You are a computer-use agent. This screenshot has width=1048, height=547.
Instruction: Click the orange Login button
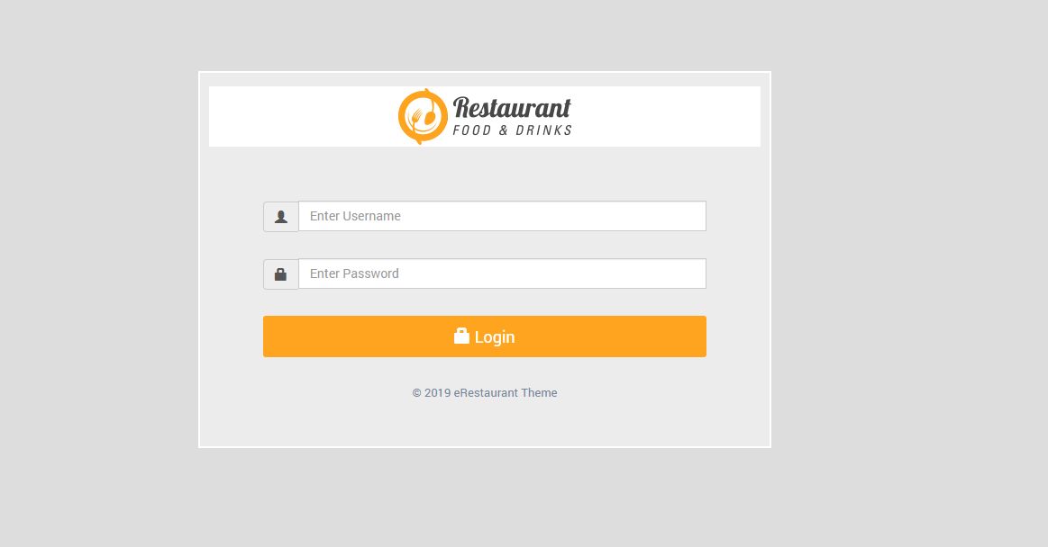click(485, 336)
